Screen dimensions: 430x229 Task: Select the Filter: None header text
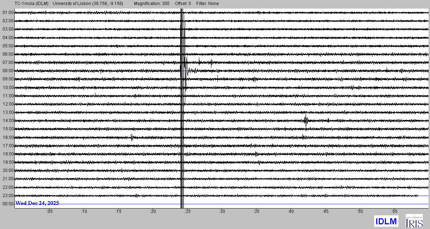[x=207, y=4]
